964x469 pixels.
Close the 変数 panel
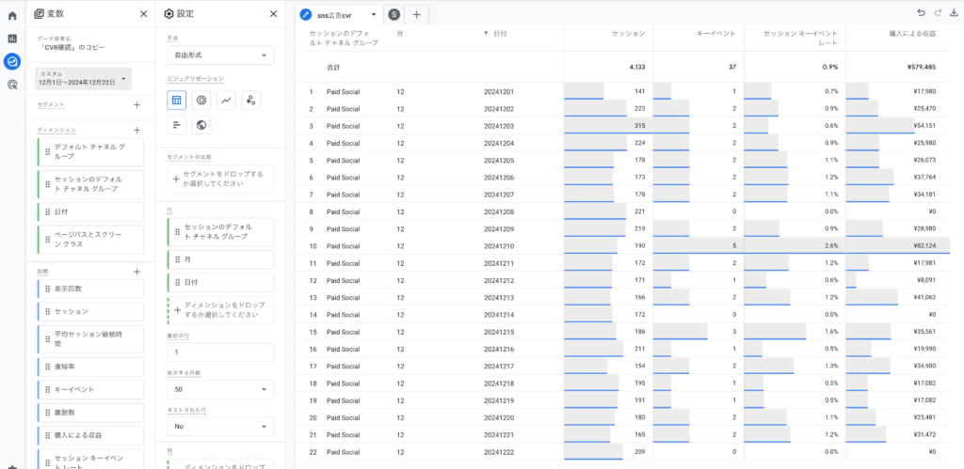pos(143,14)
